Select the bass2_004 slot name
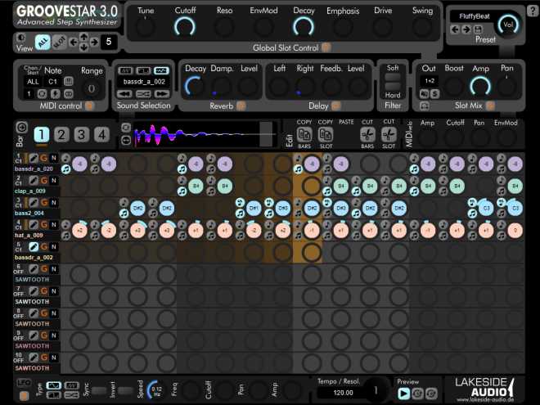The width and height of the screenshot is (540, 405). click(29, 214)
